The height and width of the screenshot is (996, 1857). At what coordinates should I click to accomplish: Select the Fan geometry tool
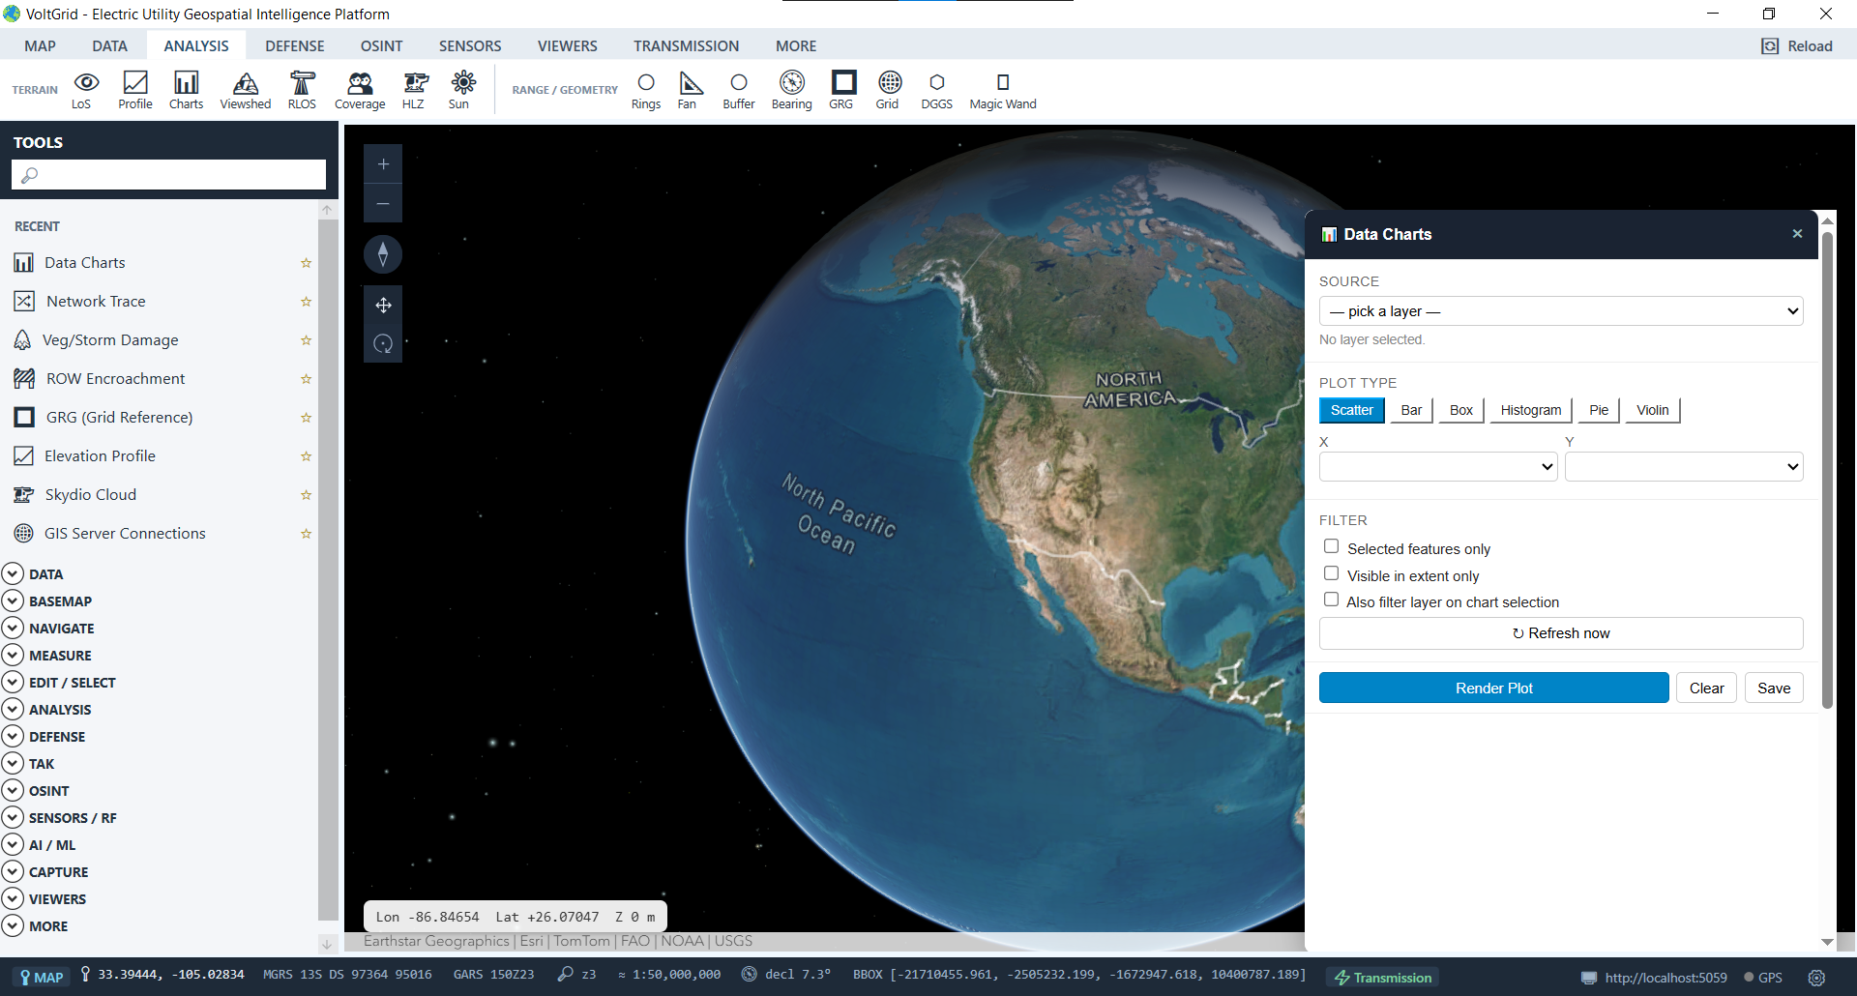pyautogui.click(x=688, y=90)
